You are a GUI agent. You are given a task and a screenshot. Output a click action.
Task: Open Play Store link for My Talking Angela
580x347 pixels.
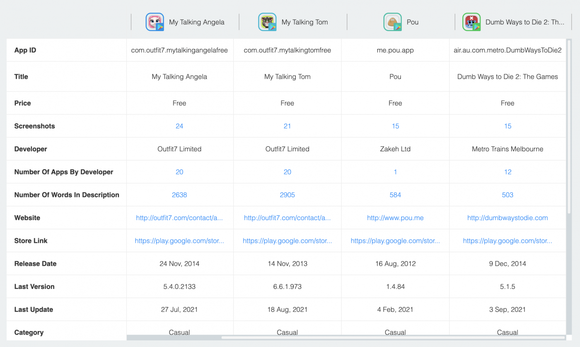pyautogui.click(x=179, y=240)
